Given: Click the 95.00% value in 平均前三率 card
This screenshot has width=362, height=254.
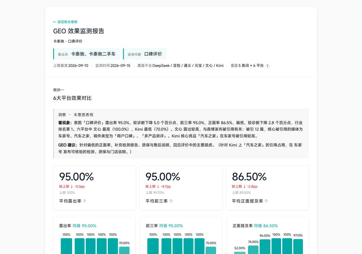Looking at the screenshot, I should click(163, 177).
